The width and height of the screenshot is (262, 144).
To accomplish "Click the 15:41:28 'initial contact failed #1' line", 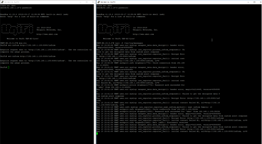I will (172, 120).
